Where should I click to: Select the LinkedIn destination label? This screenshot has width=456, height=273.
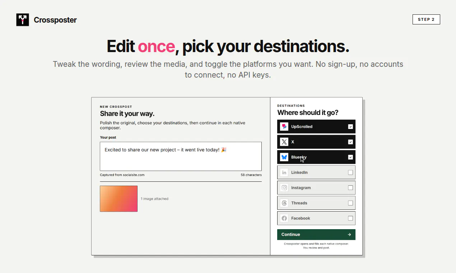(x=299, y=172)
